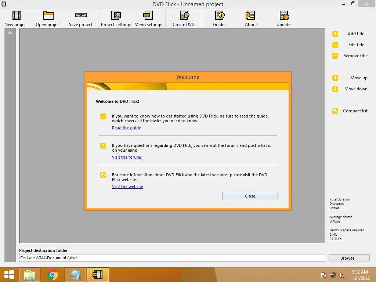Viewport: 376px width, 282px height.
Task: Click the Add title plus icon
Action: click(x=335, y=34)
